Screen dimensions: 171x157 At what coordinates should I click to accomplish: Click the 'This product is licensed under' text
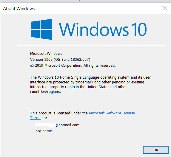[59, 113]
